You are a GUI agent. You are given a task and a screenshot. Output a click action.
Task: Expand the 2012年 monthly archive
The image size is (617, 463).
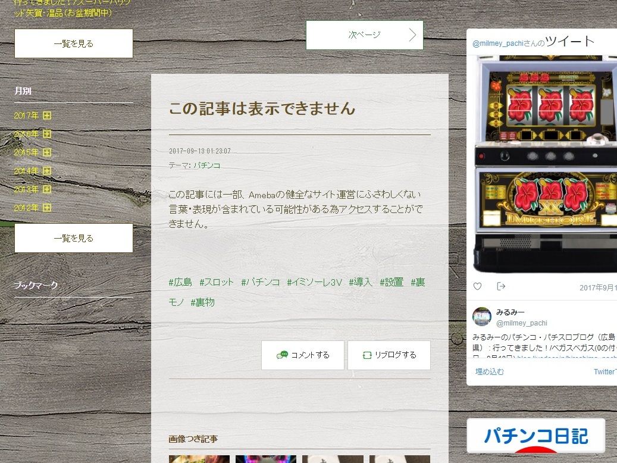tap(47, 208)
